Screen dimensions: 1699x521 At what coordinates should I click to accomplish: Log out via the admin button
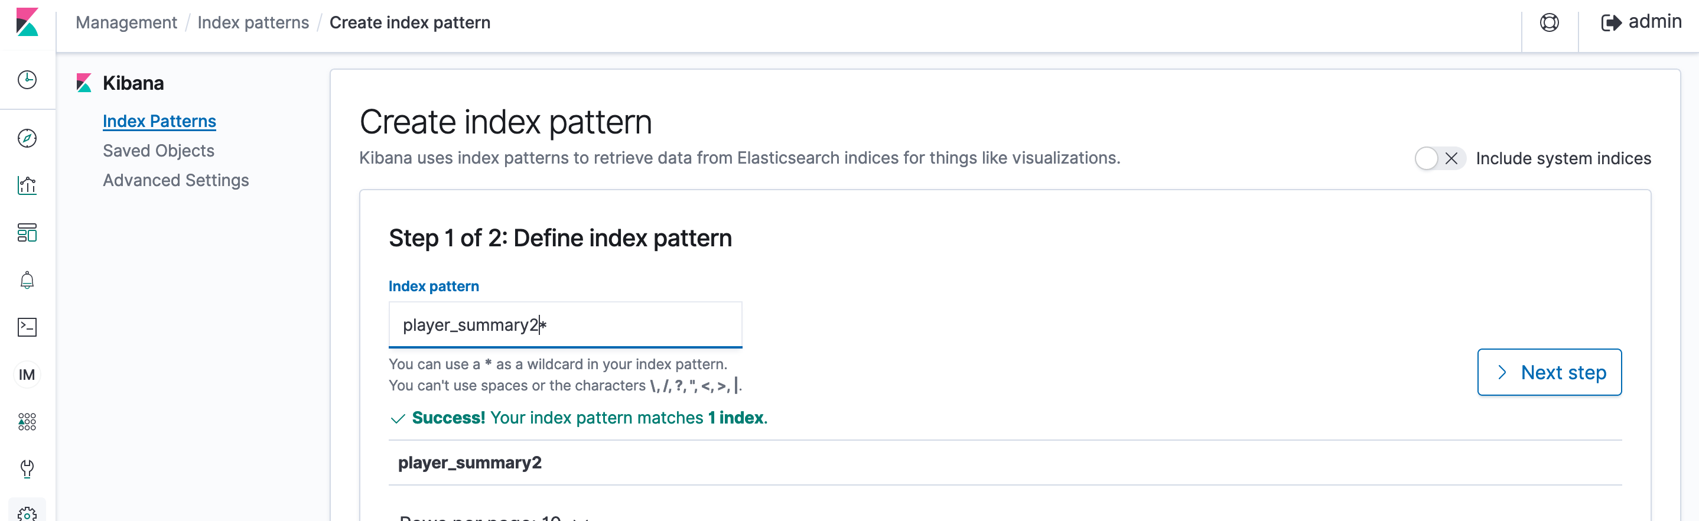(x=1641, y=22)
